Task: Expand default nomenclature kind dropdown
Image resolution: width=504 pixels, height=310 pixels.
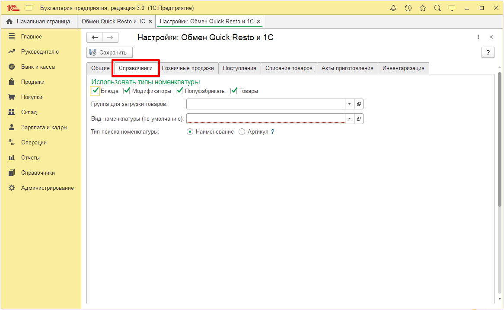Action: (x=349, y=118)
